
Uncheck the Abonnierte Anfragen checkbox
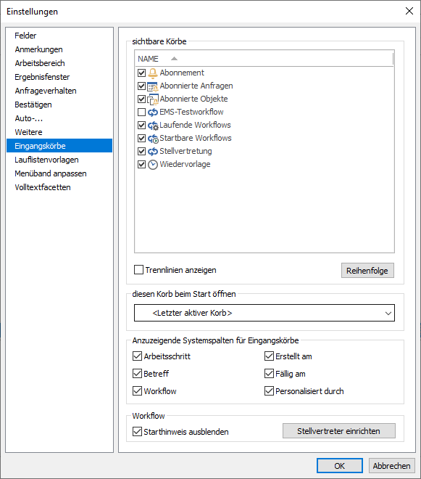pos(141,86)
